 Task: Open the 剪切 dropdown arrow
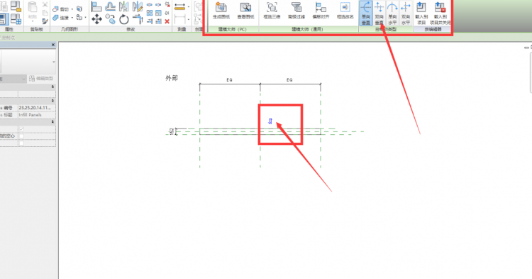[x=72, y=9]
